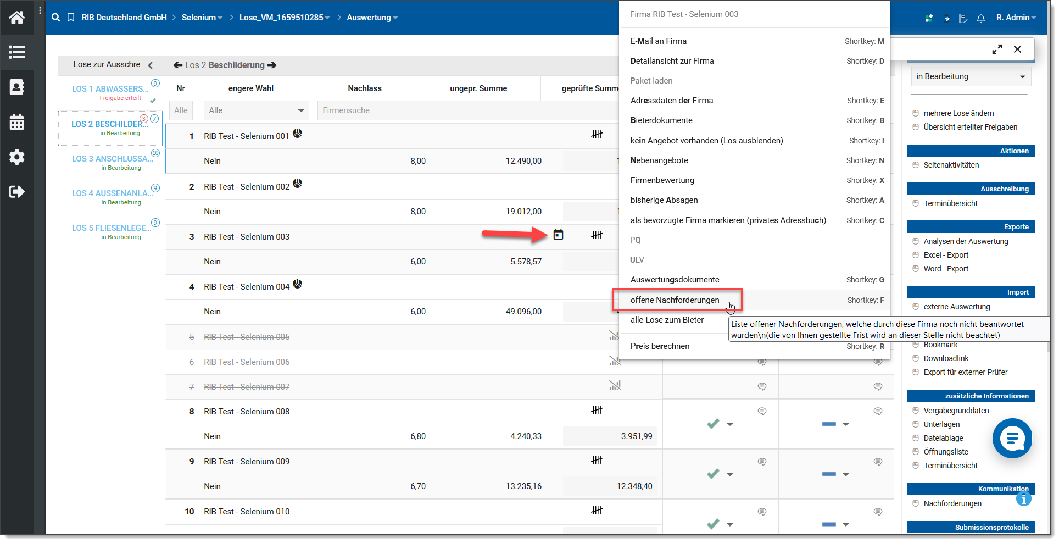Click 'RIB Test - Selenium 009' row text
The width and height of the screenshot is (1059, 543).
[247, 462]
